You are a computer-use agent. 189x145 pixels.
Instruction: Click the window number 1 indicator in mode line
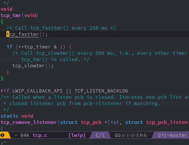(x=2, y=135)
